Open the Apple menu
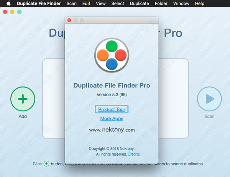The image size is (230, 177). click(x=9, y=3)
